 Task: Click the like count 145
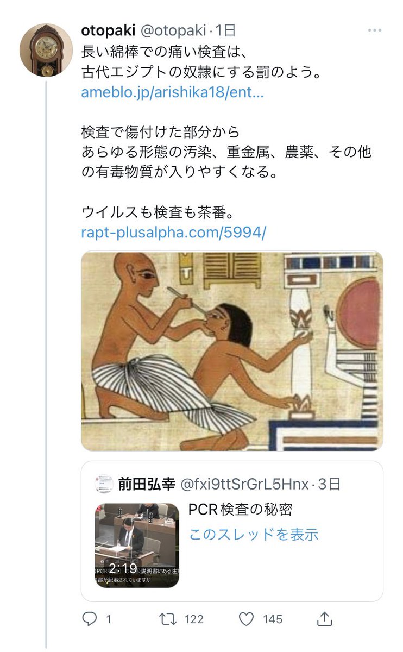tap(273, 619)
